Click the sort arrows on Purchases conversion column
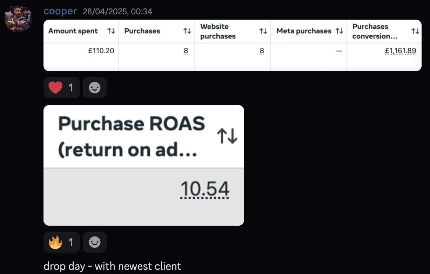The width and height of the screenshot is (430, 274). point(415,31)
